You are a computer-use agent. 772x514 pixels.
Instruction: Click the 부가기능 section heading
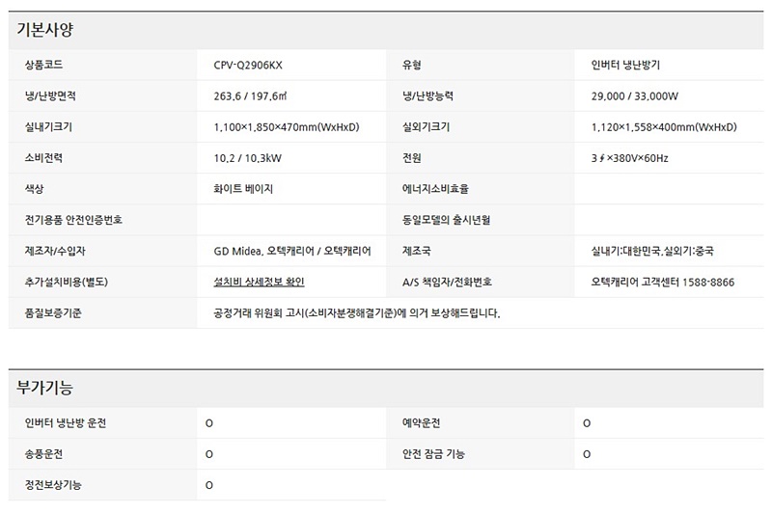pyautogui.click(x=45, y=389)
